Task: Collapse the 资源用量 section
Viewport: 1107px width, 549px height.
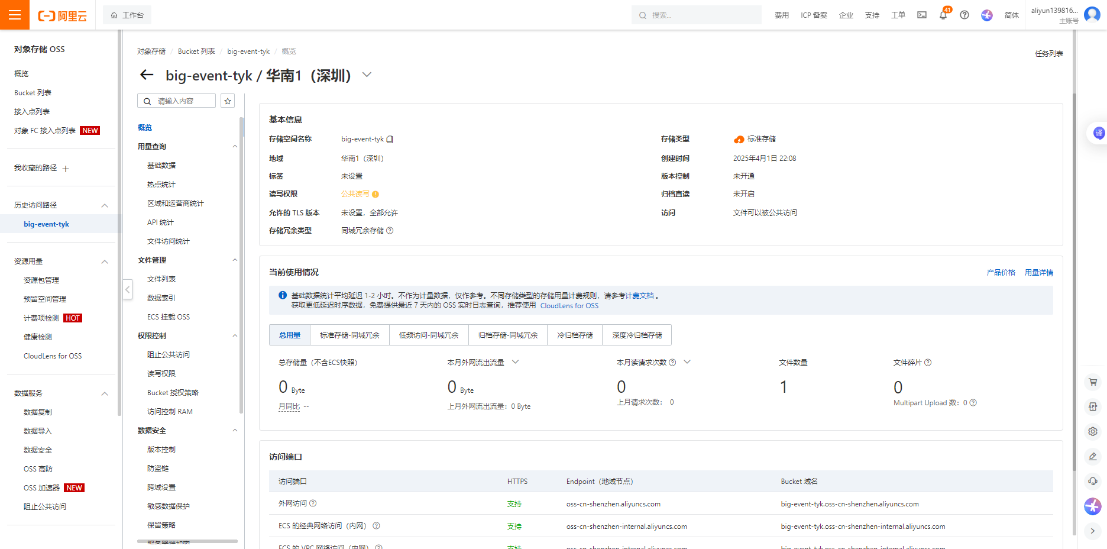Action: [105, 262]
